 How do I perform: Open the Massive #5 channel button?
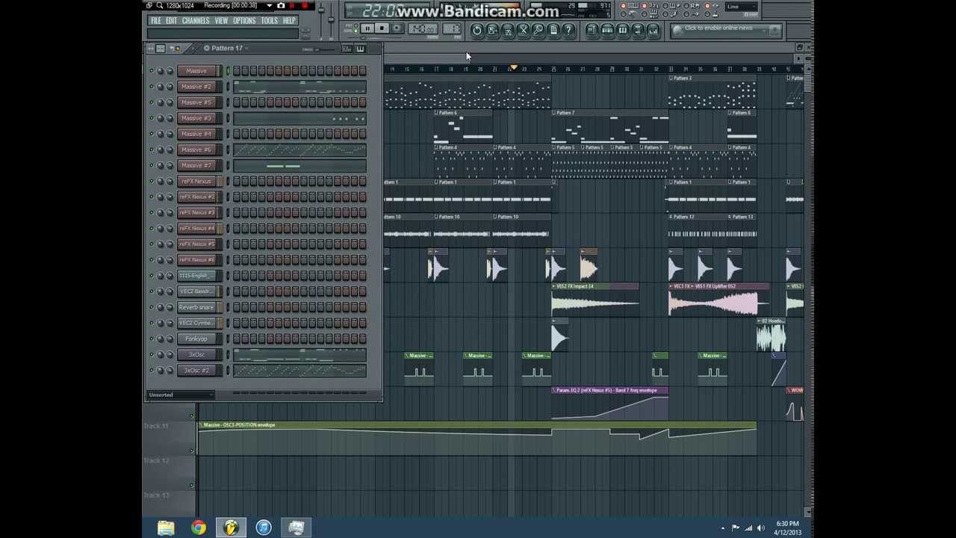point(196,102)
